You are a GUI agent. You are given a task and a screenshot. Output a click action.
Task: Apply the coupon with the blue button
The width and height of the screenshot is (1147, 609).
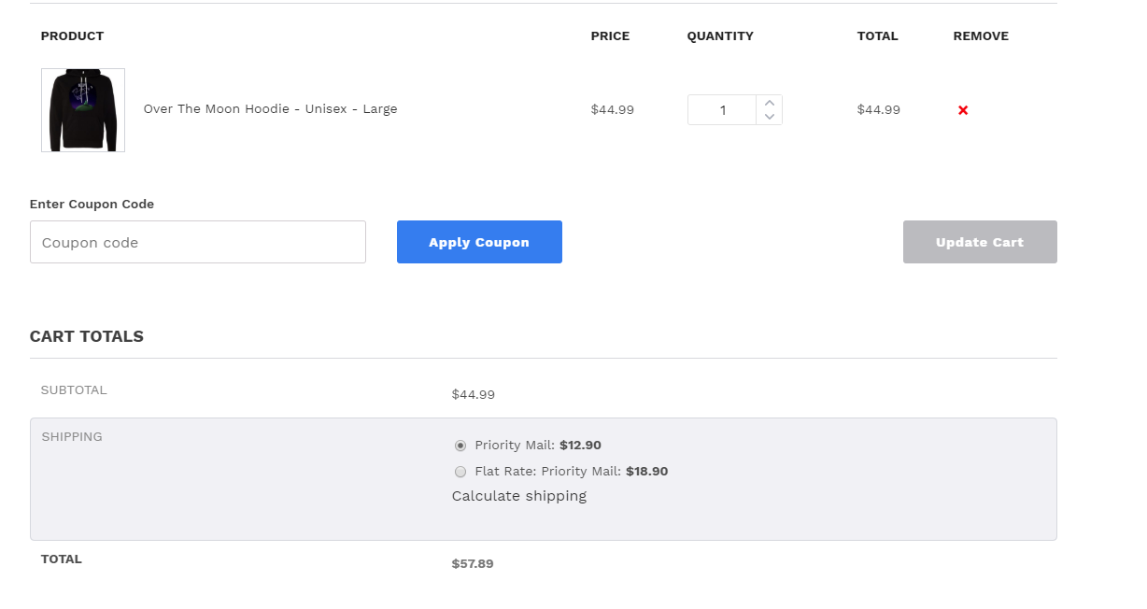[x=479, y=242]
